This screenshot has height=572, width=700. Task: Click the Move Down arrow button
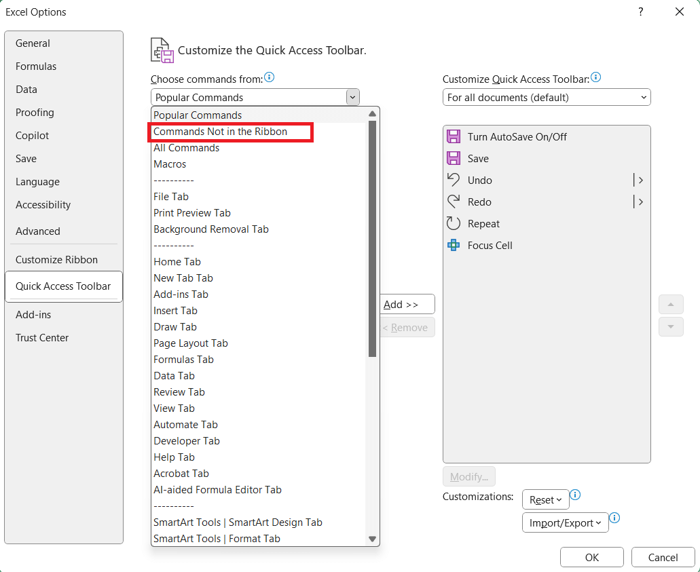pyautogui.click(x=671, y=327)
